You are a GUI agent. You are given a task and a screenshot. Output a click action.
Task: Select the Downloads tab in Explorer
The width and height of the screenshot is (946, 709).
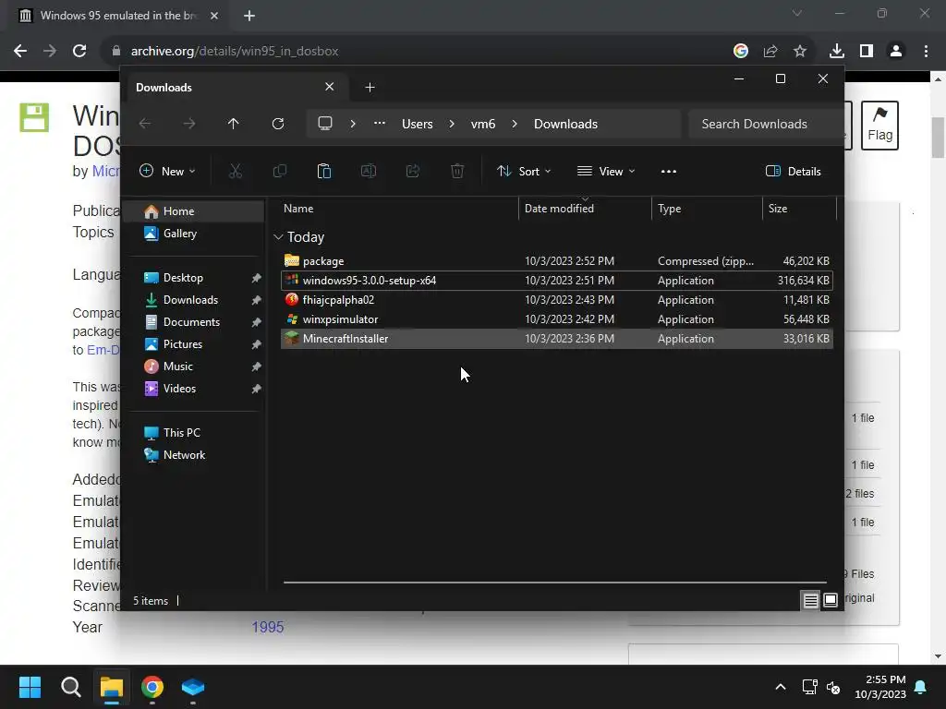pyautogui.click(x=236, y=88)
